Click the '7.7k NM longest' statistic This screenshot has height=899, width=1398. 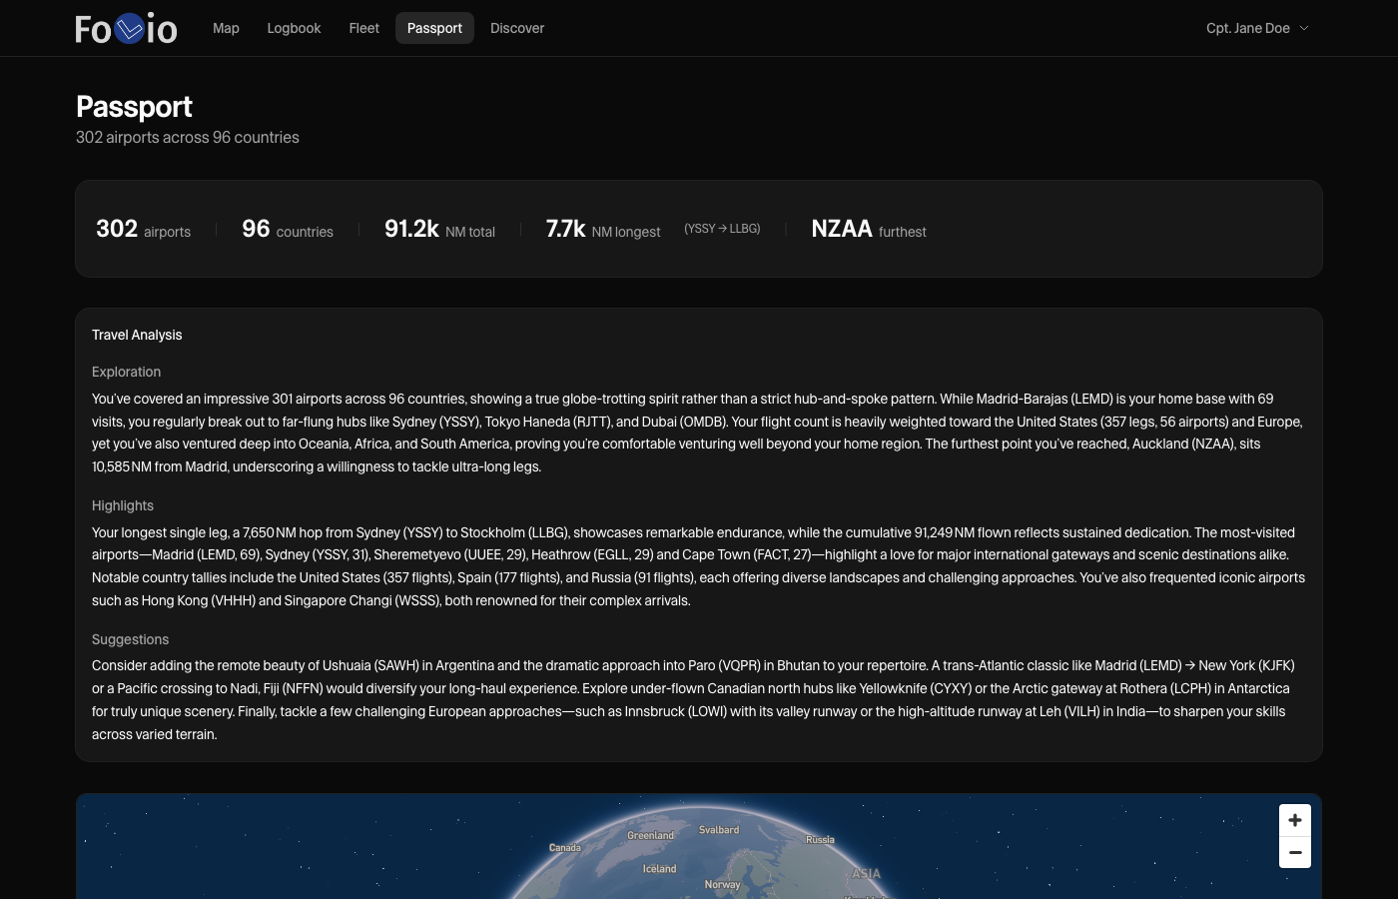(603, 230)
